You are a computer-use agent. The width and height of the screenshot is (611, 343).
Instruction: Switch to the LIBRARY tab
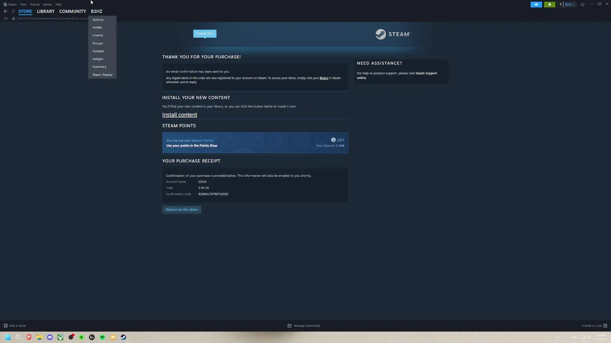click(x=46, y=11)
